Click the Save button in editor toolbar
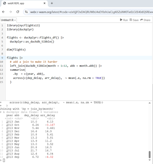Image resolution: width=153 pixels, height=164 pixels. [x=134, y=20]
